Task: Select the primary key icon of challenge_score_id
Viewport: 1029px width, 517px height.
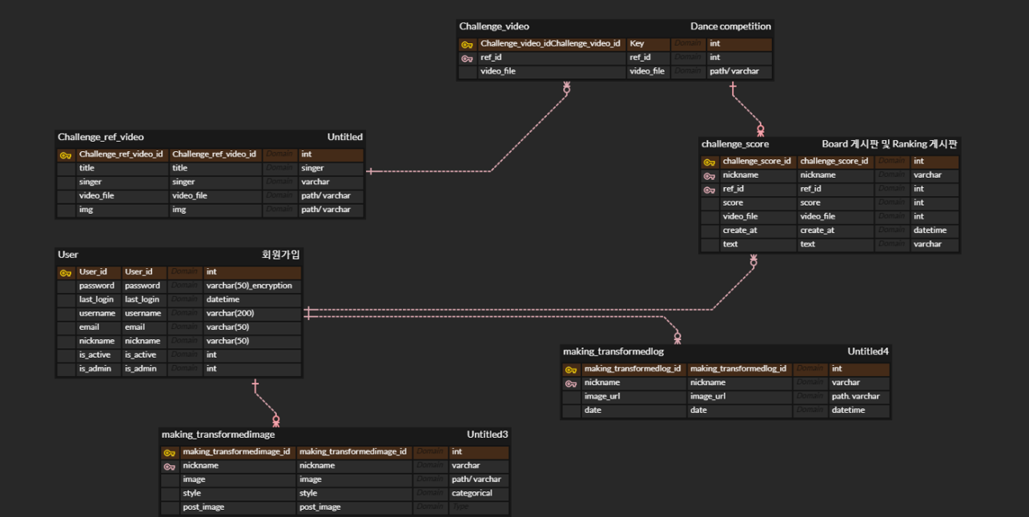Action: tap(709, 160)
